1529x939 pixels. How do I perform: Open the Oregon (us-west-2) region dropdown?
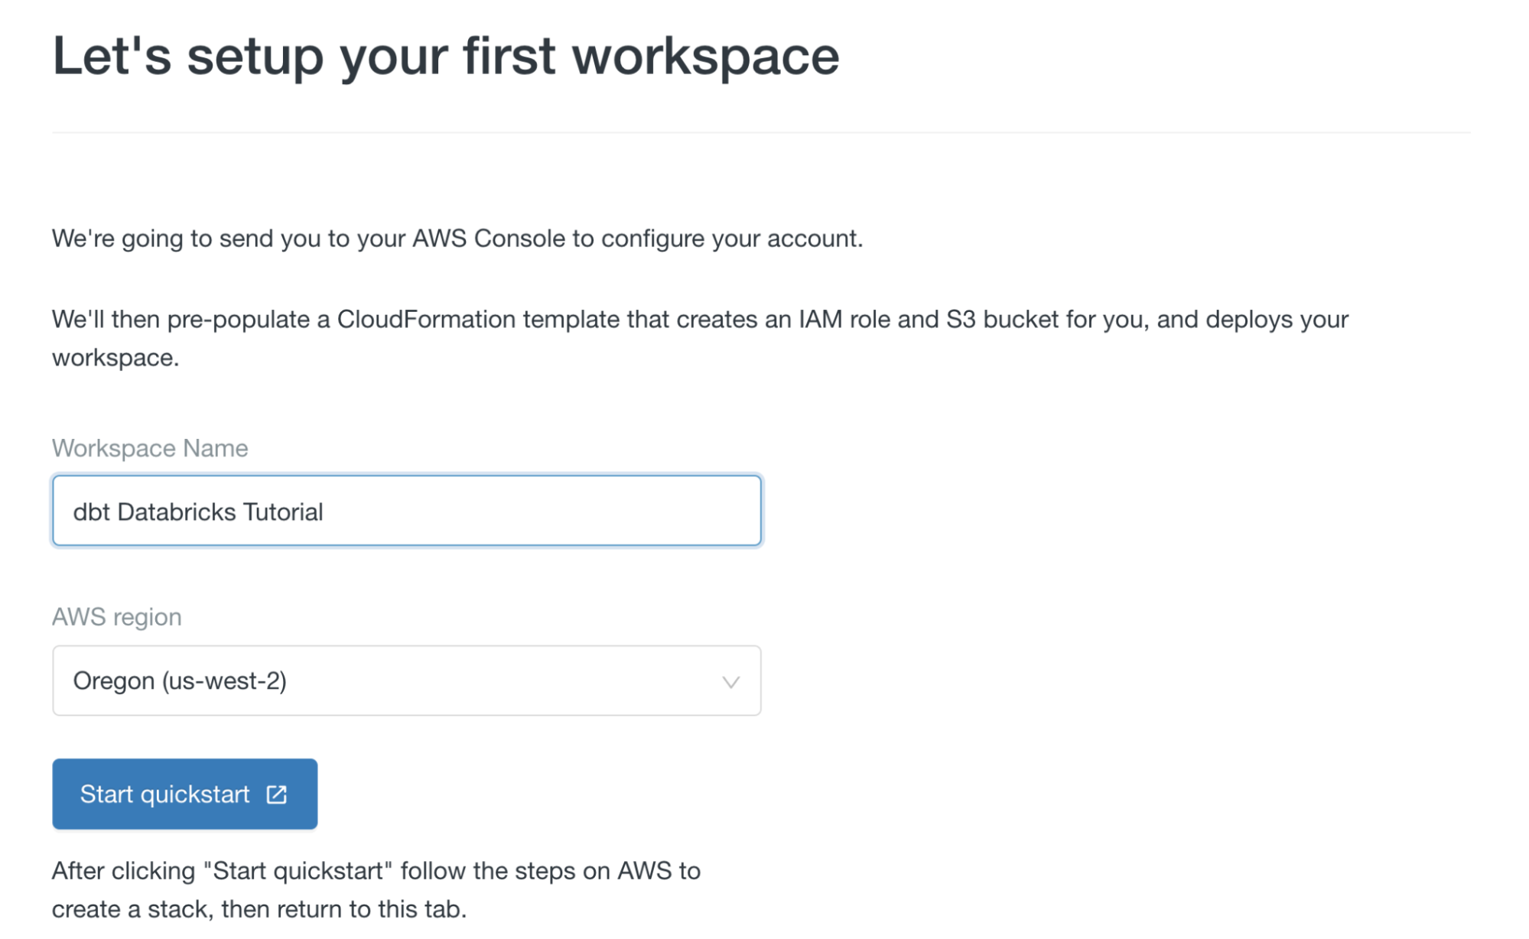[405, 681]
